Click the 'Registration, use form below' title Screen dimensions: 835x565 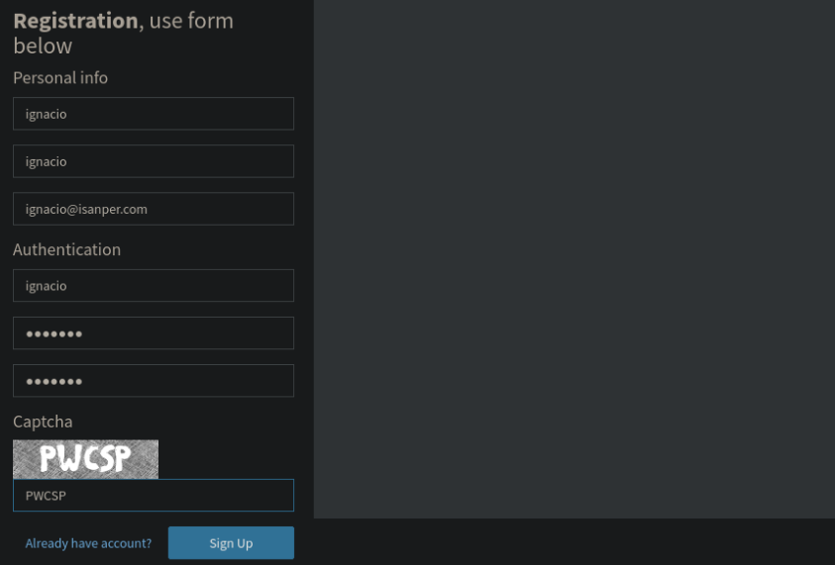(x=123, y=33)
